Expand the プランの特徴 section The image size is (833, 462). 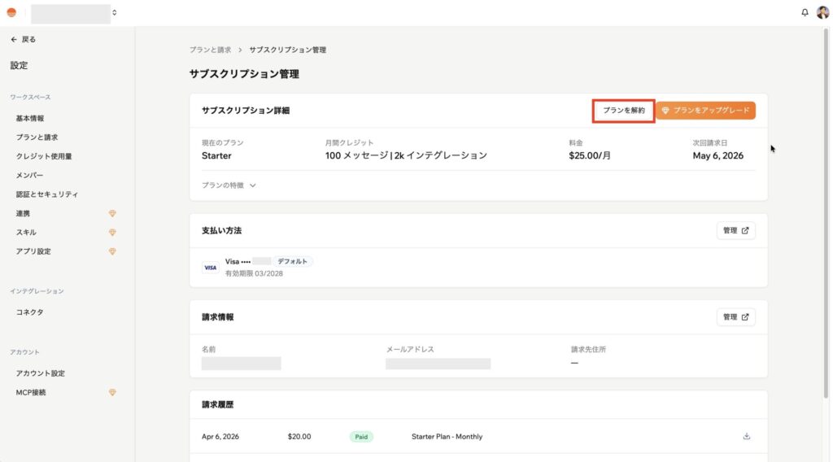[229, 185]
